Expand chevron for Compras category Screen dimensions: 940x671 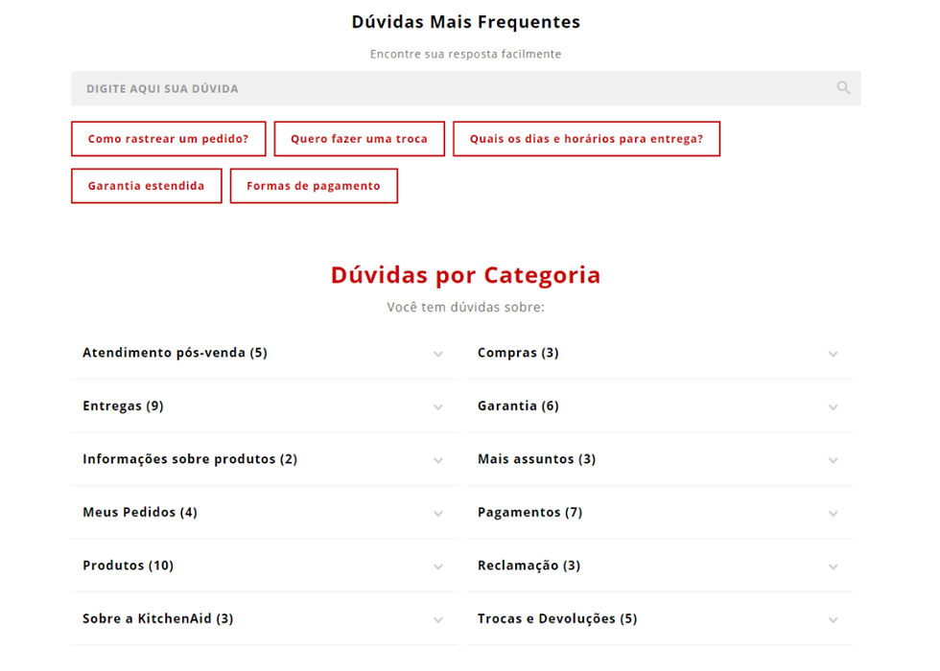point(833,354)
